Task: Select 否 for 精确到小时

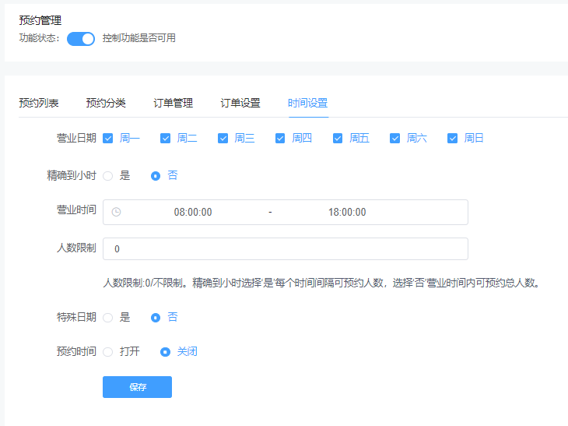Action: tap(156, 176)
